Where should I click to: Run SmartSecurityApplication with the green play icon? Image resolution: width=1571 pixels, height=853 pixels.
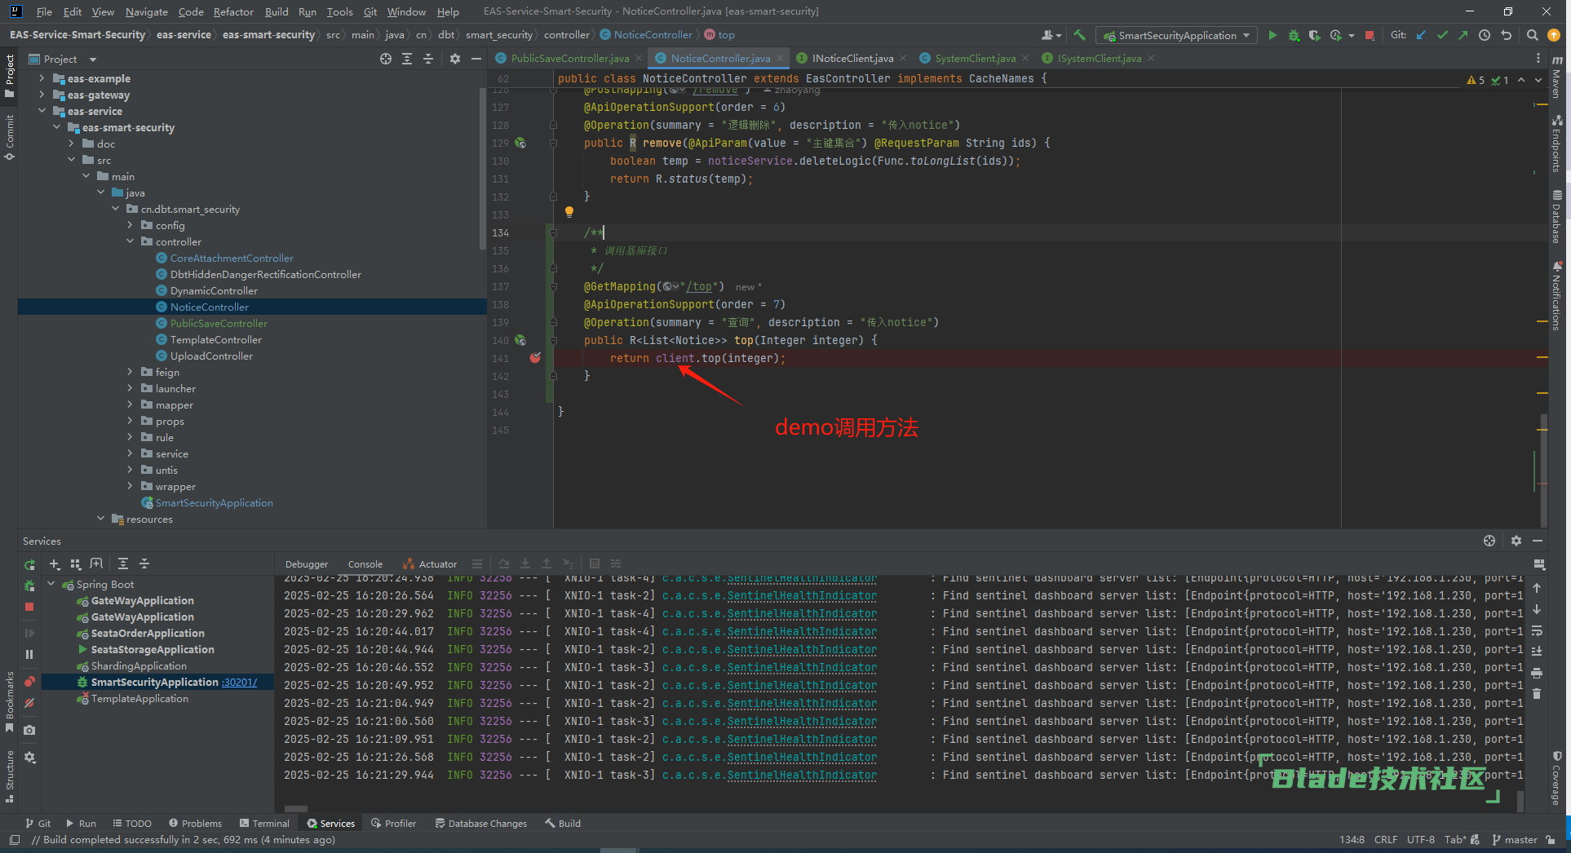pyautogui.click(x=1272, y=35)
